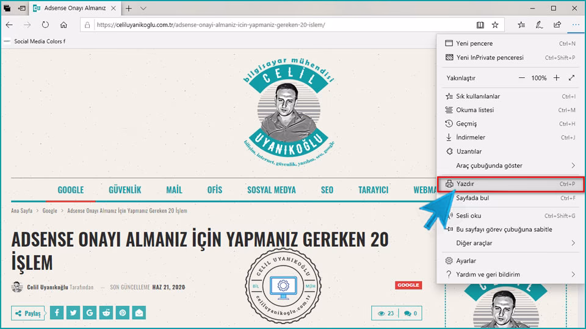586x329 pixels.
Task: Zoom out with minus button
Action: click(x=522, y=77)
